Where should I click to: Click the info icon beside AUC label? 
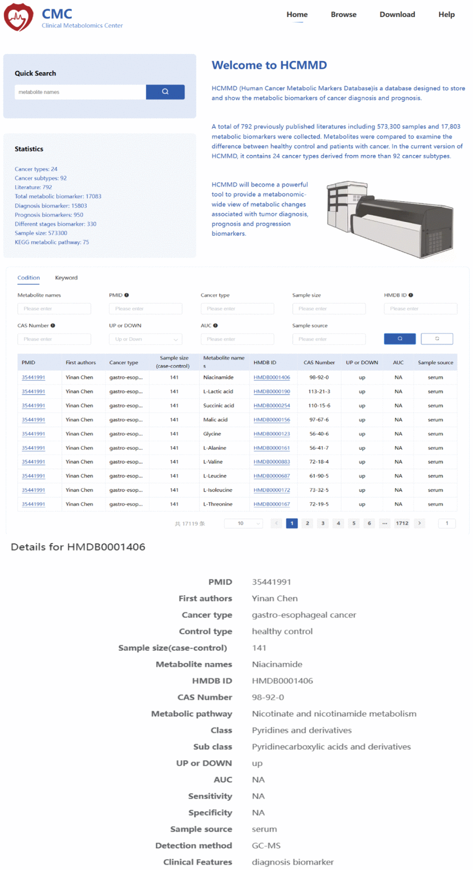(216, 326)
